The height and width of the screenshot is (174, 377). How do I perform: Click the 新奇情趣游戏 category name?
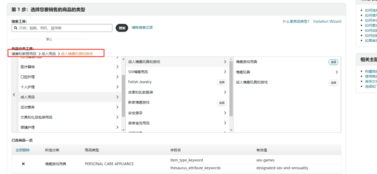point(139,102)
